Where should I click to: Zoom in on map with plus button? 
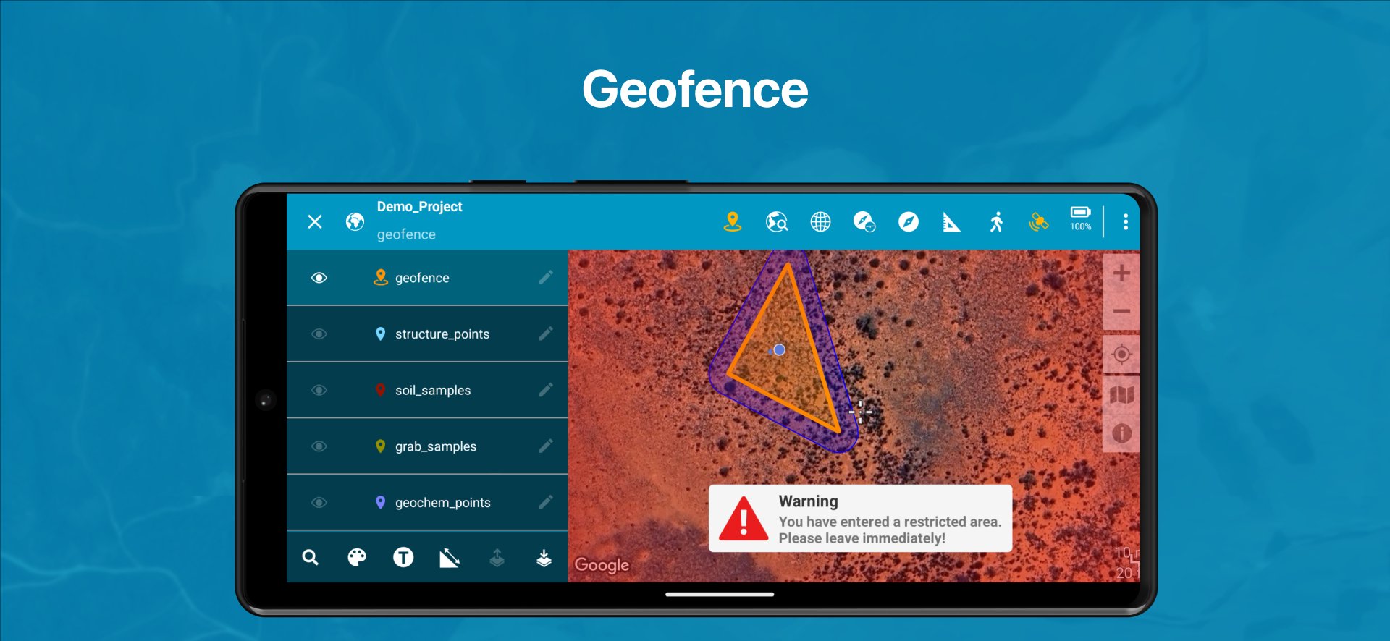tap(1121, 273)
